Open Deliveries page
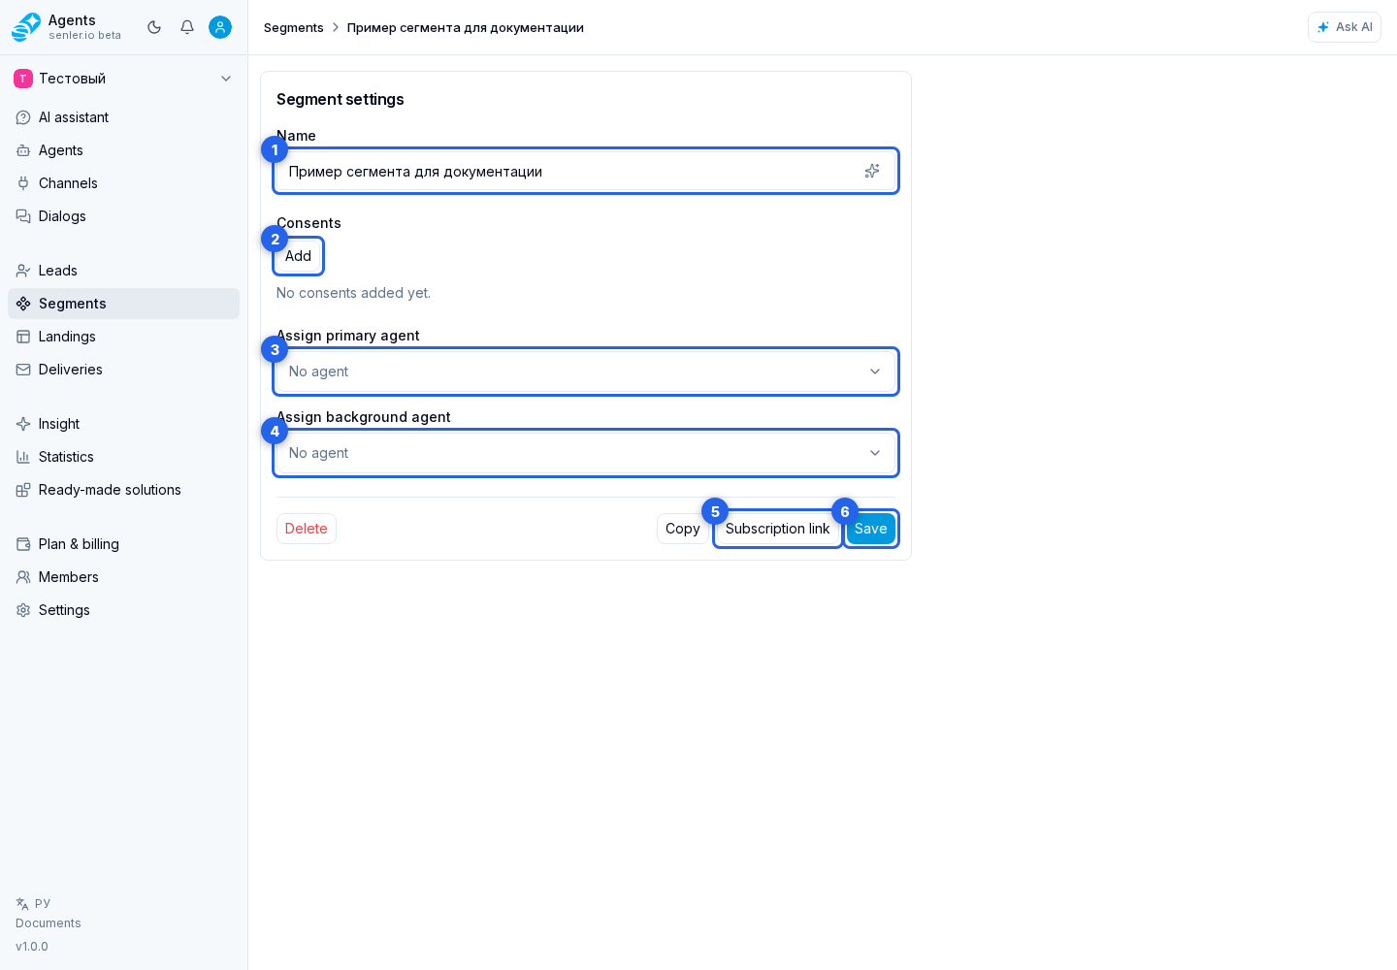The image size is (1397, 970). tap(123, 370)
